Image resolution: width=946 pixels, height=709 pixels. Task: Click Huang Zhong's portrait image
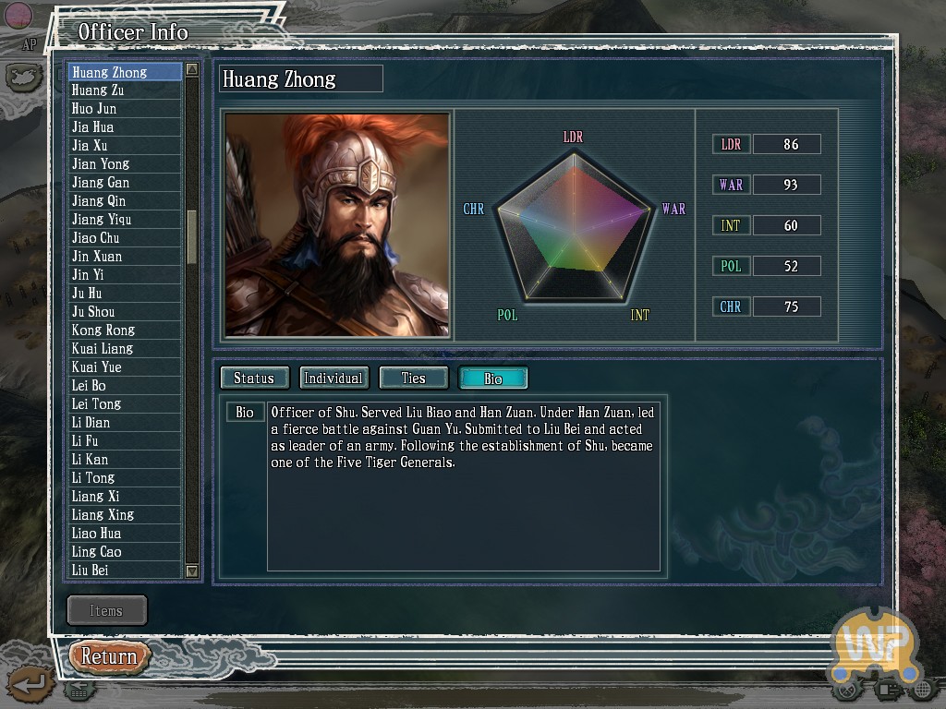(337, 225)
